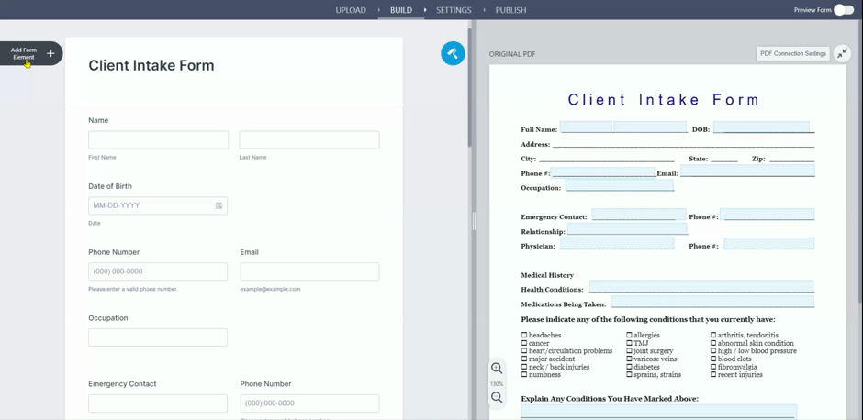Select the Client Intake Form heading

pyautogui.click(x=151, y=66)
